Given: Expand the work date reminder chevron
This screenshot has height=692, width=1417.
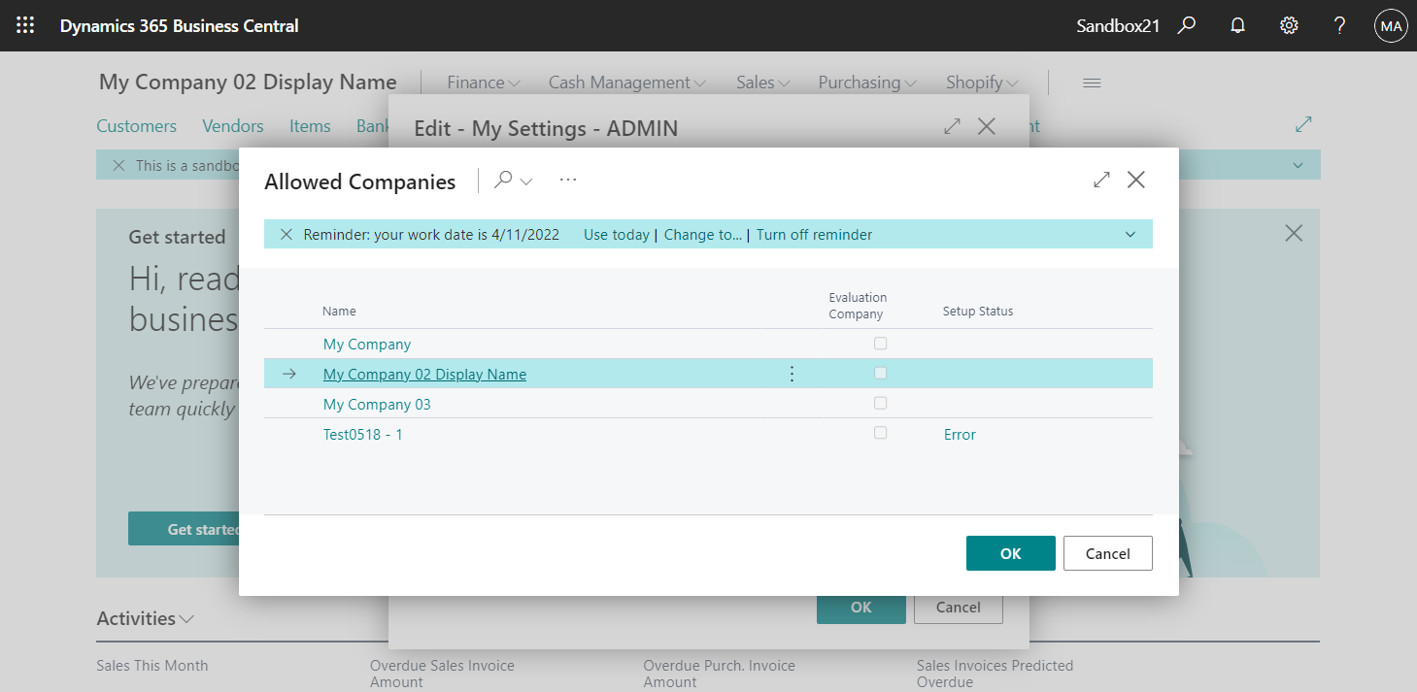Looking at the screenshot, I should (1130, 235).
